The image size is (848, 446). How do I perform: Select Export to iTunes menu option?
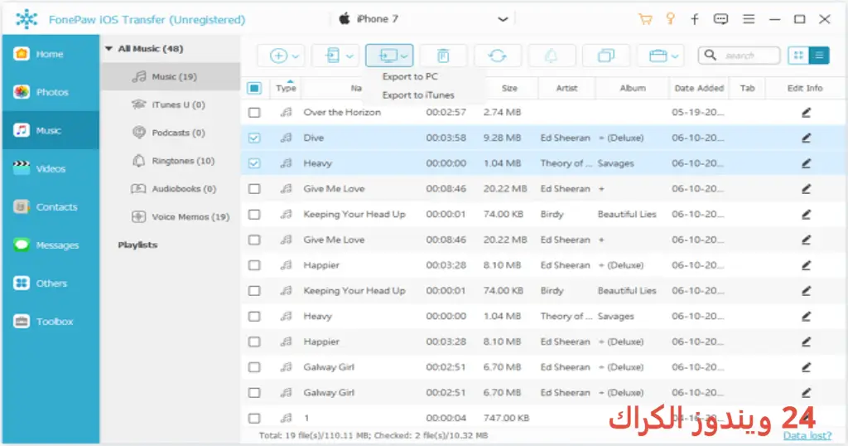coord(418,95)
